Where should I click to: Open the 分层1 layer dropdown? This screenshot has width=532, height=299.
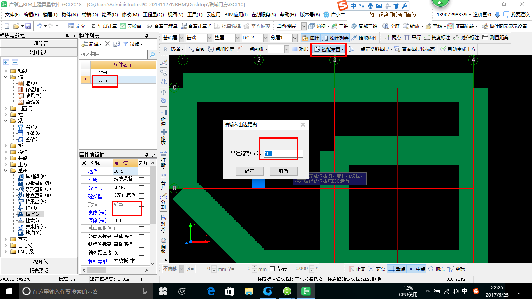click(294, 38)
